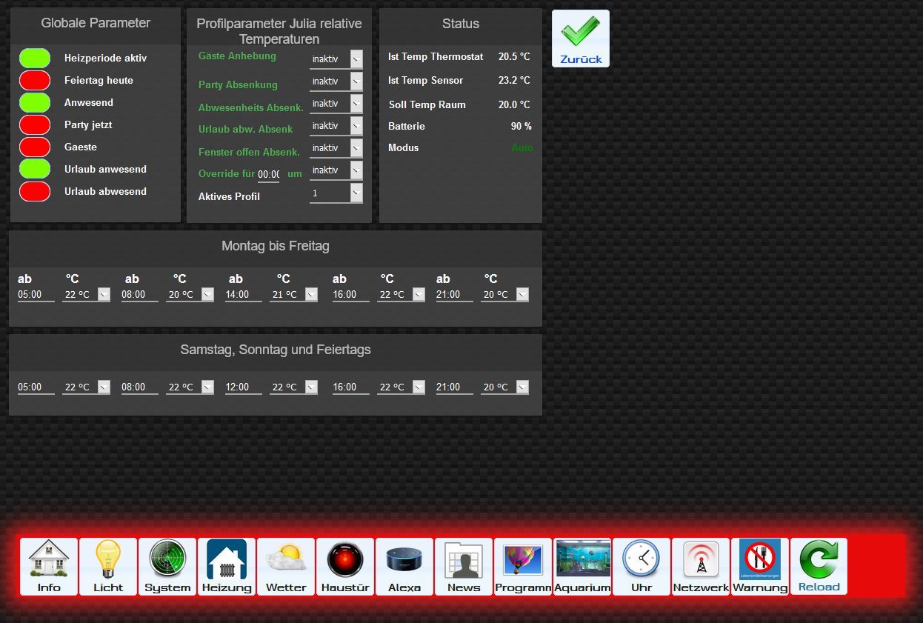Open the Gäste Anhebung dropdown
The width and height of the screenshot is (923, 623).
[x=336, y=59]
